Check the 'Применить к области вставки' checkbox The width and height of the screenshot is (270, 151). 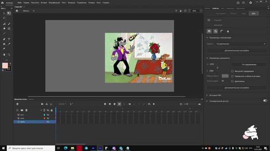[x=232, y=76]
